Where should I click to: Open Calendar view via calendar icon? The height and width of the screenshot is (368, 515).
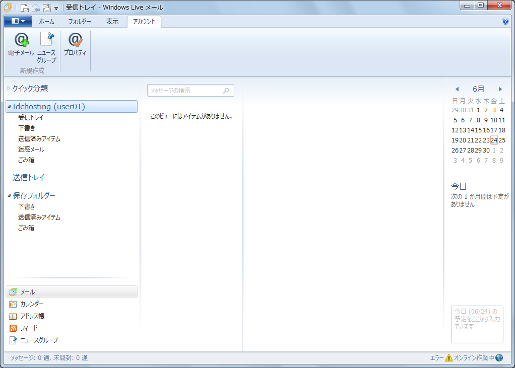click(x=13, y=304)
